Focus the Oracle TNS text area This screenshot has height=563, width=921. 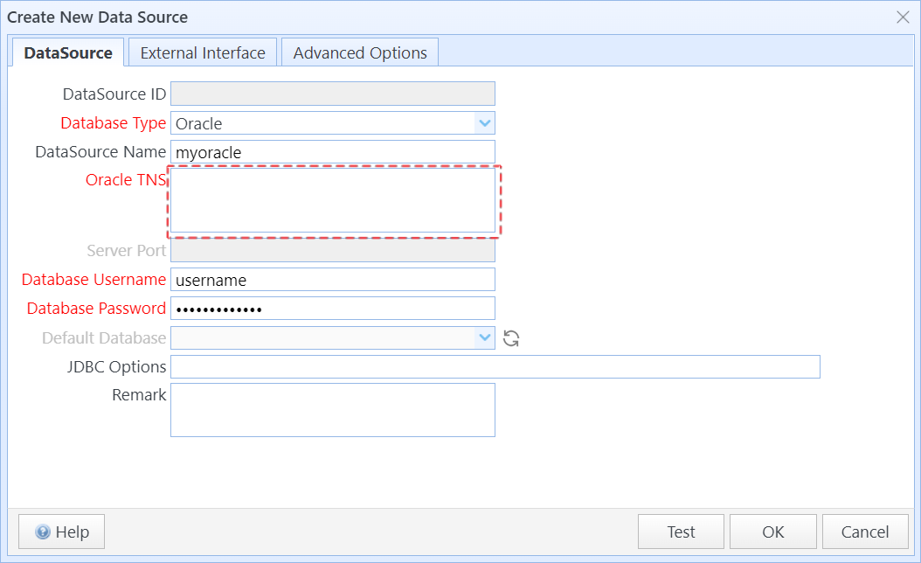click(333, 201)
